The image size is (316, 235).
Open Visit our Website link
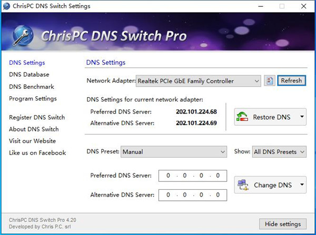(x=32, y=141)
